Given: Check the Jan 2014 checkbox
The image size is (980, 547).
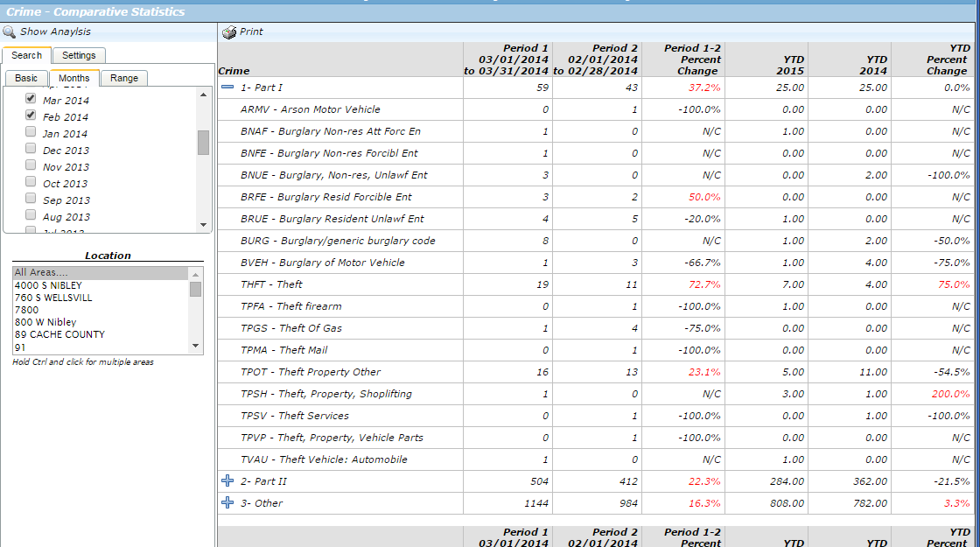Looking at the screenshot, I should tap(31, 132).
